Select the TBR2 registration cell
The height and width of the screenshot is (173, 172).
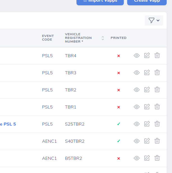coord(71,90)
